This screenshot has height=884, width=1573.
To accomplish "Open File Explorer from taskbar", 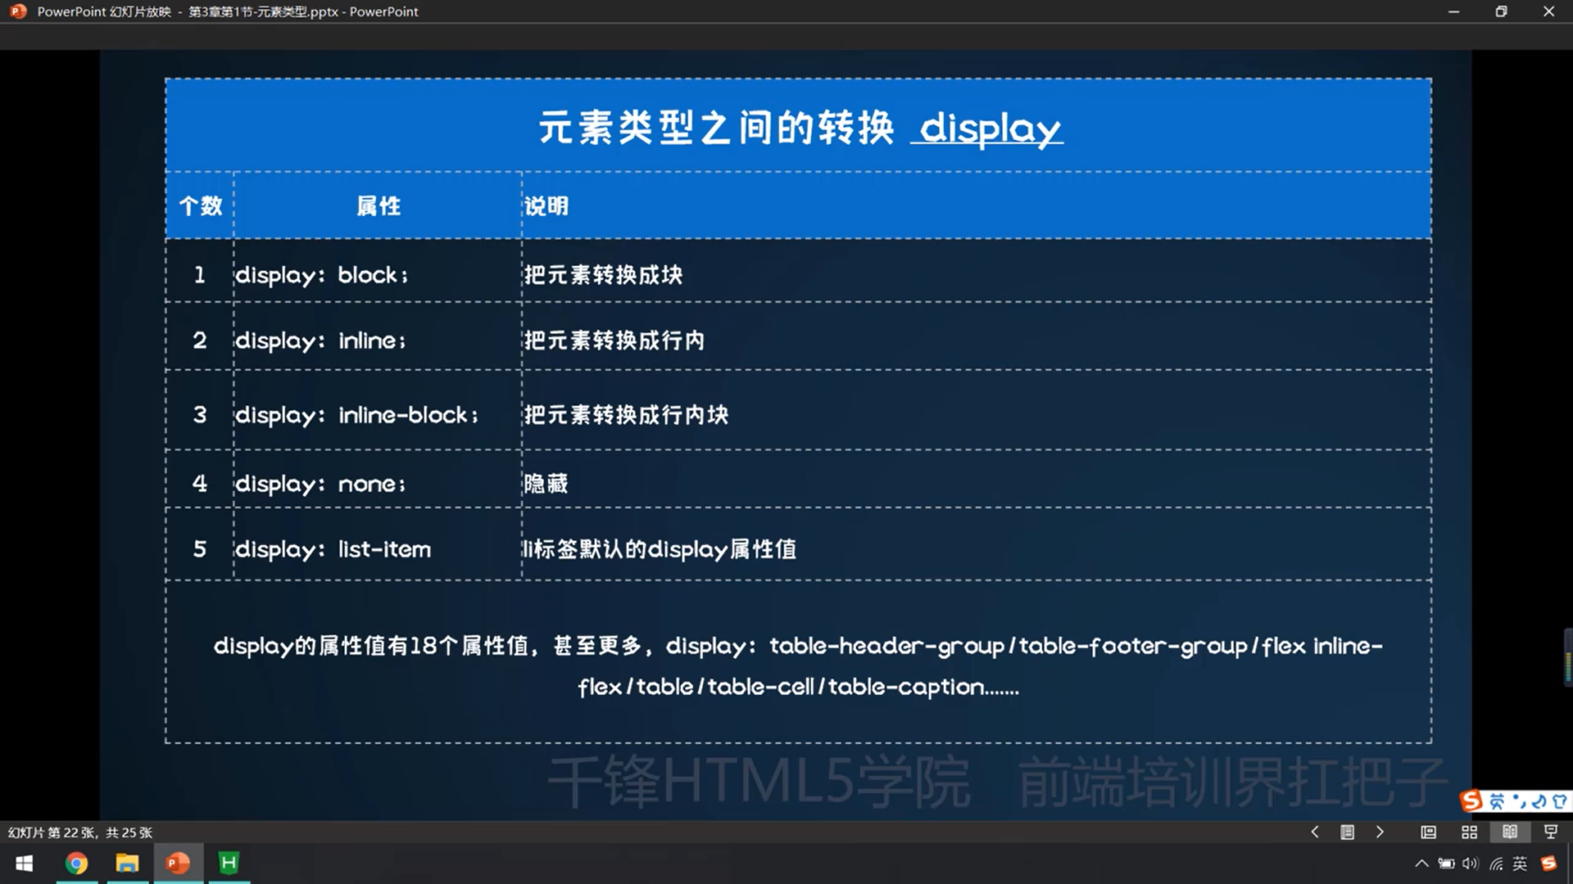I will pyautogui.click(x=127, y=864).
